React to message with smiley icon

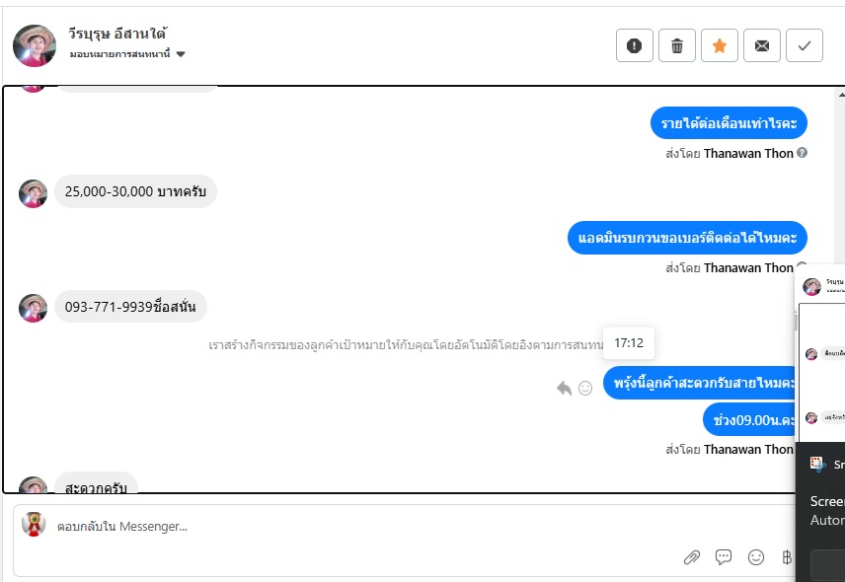[x=585, y=388]
